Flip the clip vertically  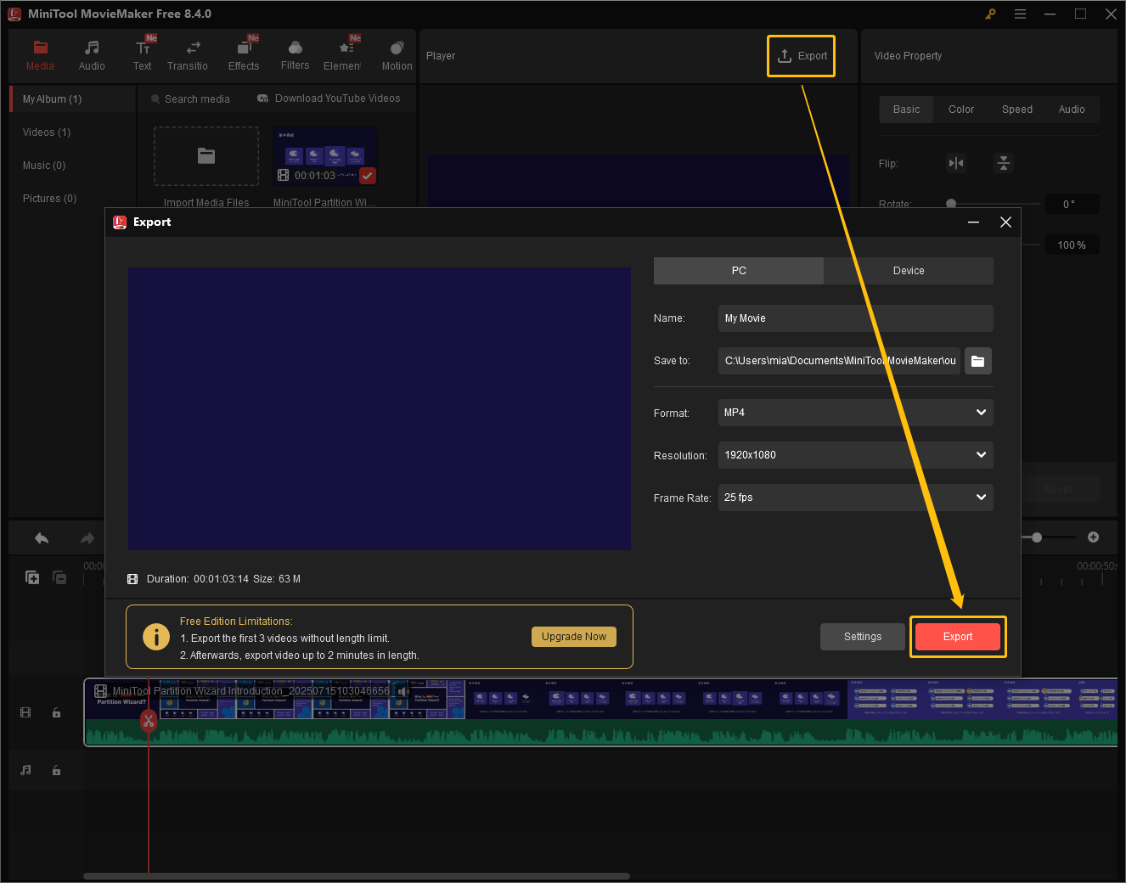point(1004,162)
